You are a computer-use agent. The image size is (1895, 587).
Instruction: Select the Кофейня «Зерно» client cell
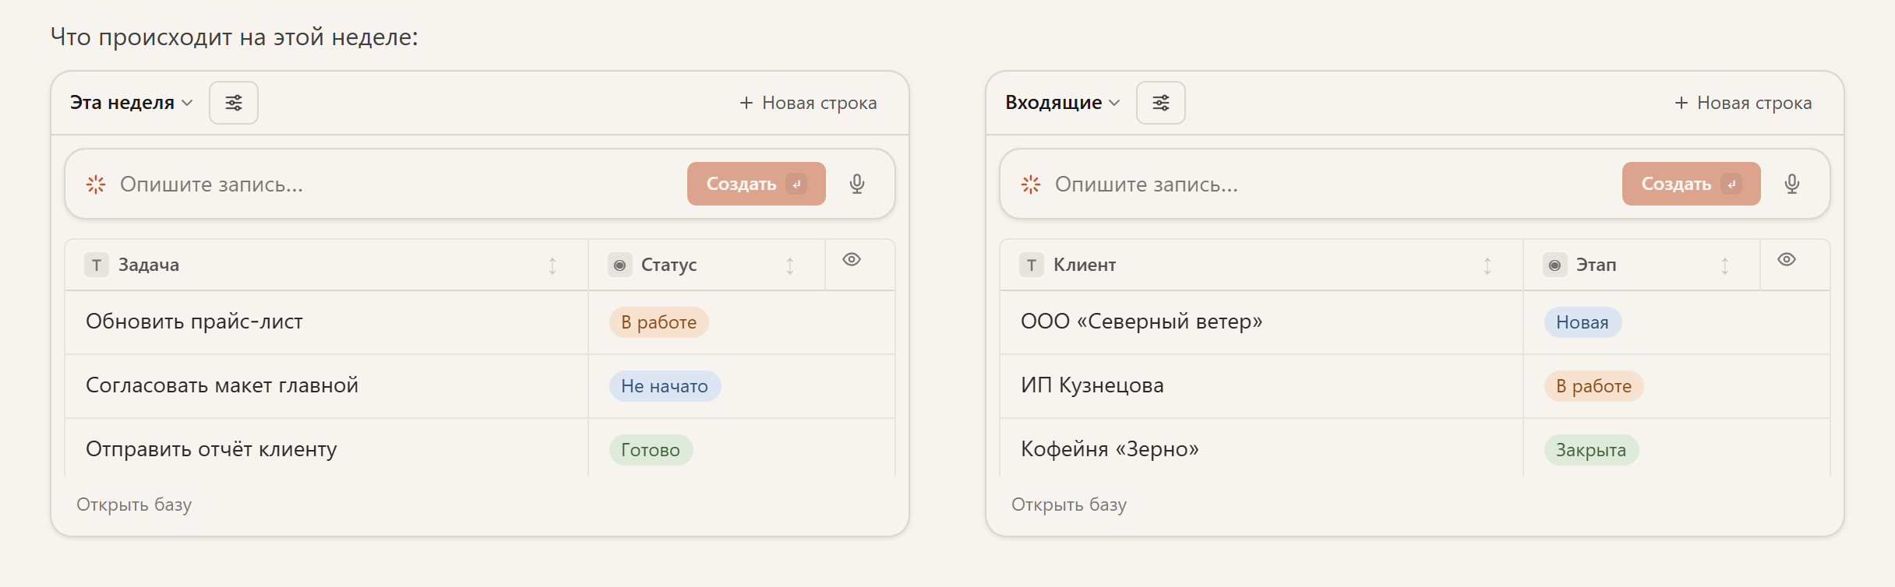click(1262, 448)
